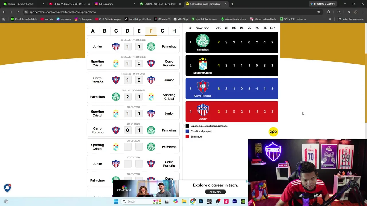Click the address bar URL
The image size is (367, 206).
pyautogui.click(x=63, y=12)
